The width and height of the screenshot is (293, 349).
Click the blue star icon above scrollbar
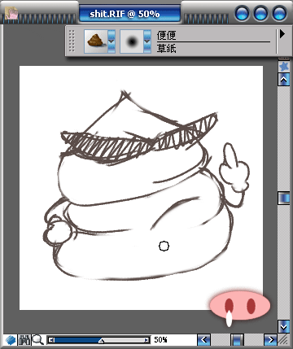point(284,67)
